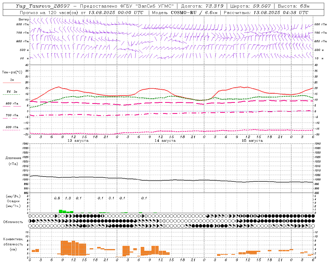Click the Td 2м dew point legend label
The height and width of the screenshot is (262, 328).
[12, 92]
